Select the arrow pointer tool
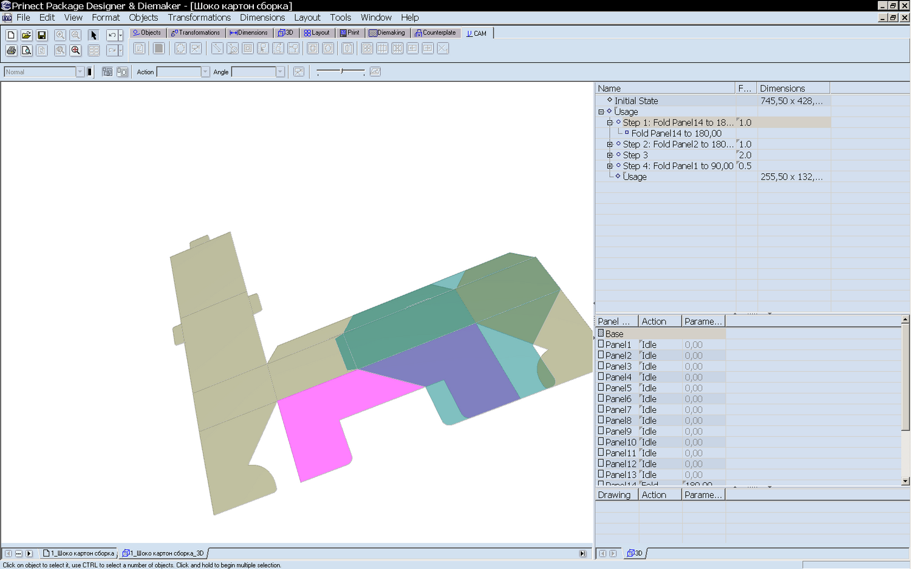This screenshot has width=911, height=569. pos(94,35)
